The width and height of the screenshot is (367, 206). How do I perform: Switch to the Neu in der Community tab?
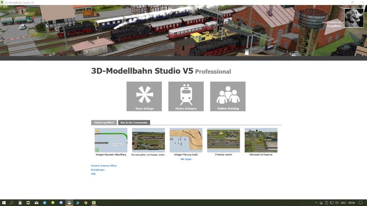134,123
